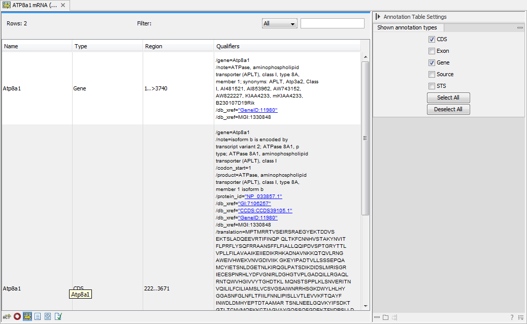527x324 pixels.
Task: Click the table icon on ATP8a1 mRNA tab
Action: 7,5
